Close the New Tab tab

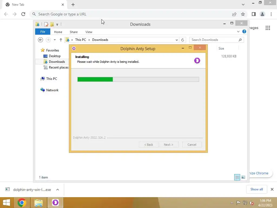pos(63,5)
